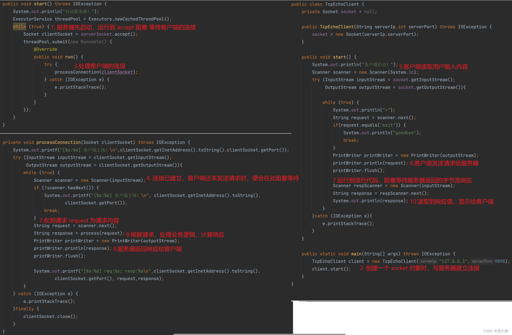Viewport: 512px width, 335px height.
Task: Click red note '9.服务器返回响应给客户端'
Action: tap(147, 249)
